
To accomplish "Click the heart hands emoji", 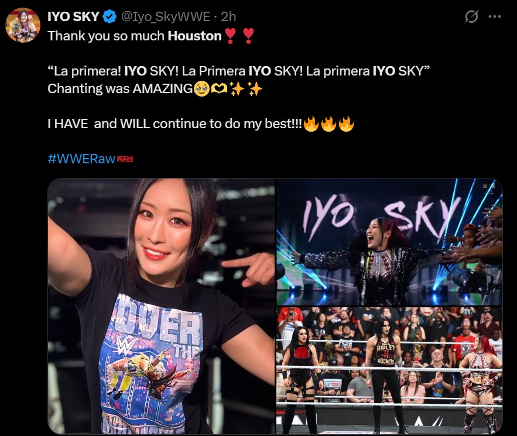I will point(219,88).
